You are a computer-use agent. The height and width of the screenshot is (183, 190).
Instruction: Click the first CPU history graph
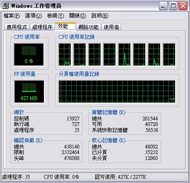click(x=65, y=54)
